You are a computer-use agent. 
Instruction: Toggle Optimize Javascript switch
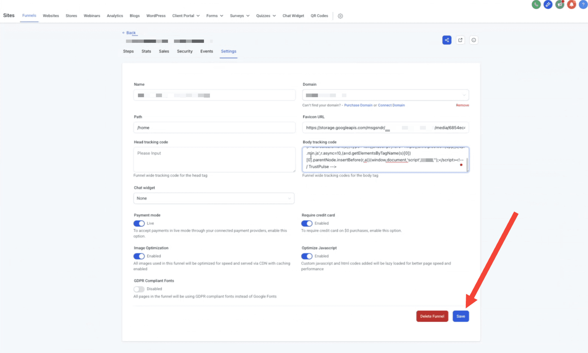(x=307, y=256)
